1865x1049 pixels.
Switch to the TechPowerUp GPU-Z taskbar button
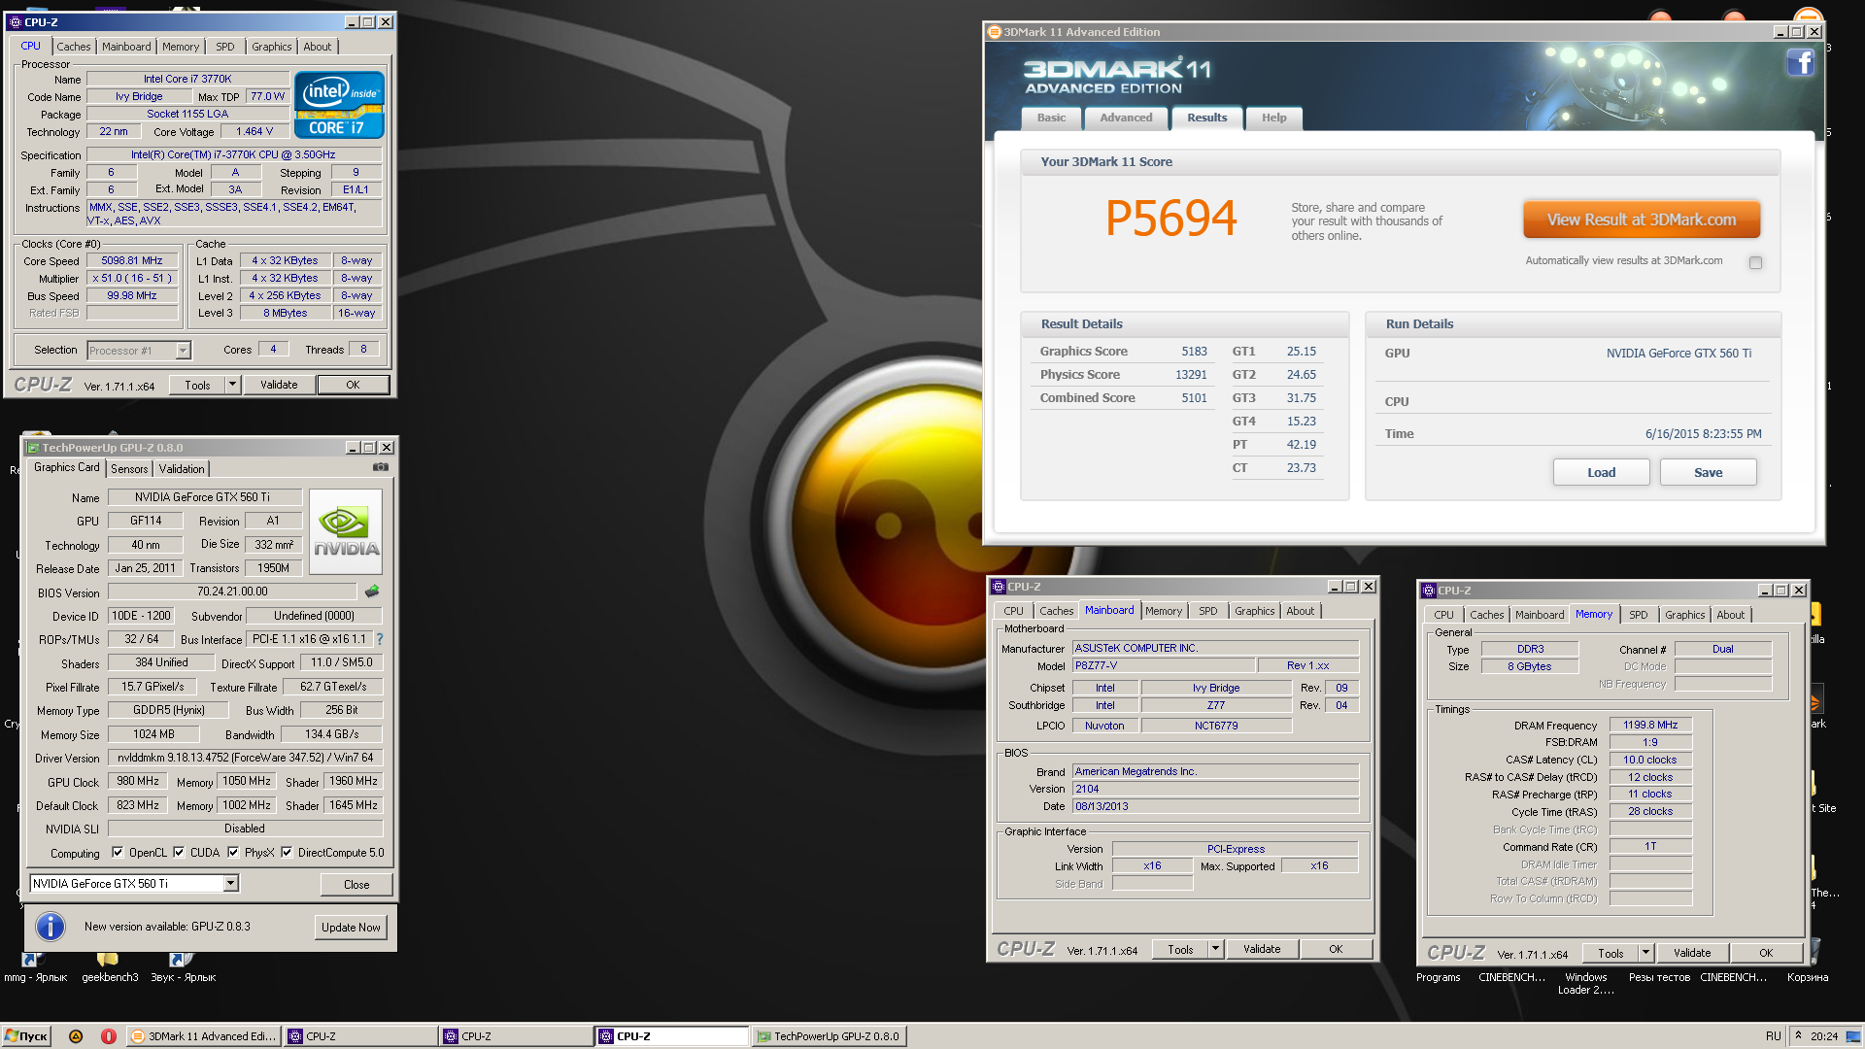coord(829,1036)
